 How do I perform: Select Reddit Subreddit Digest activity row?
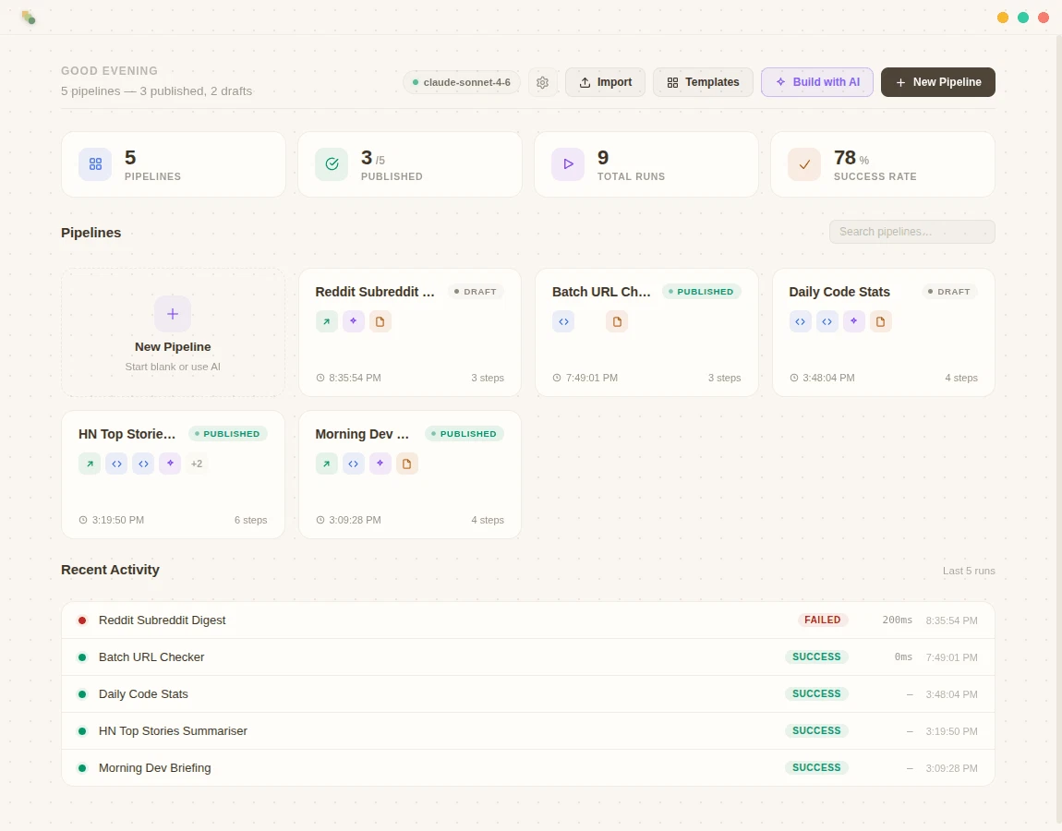click(x=527, y=620)
